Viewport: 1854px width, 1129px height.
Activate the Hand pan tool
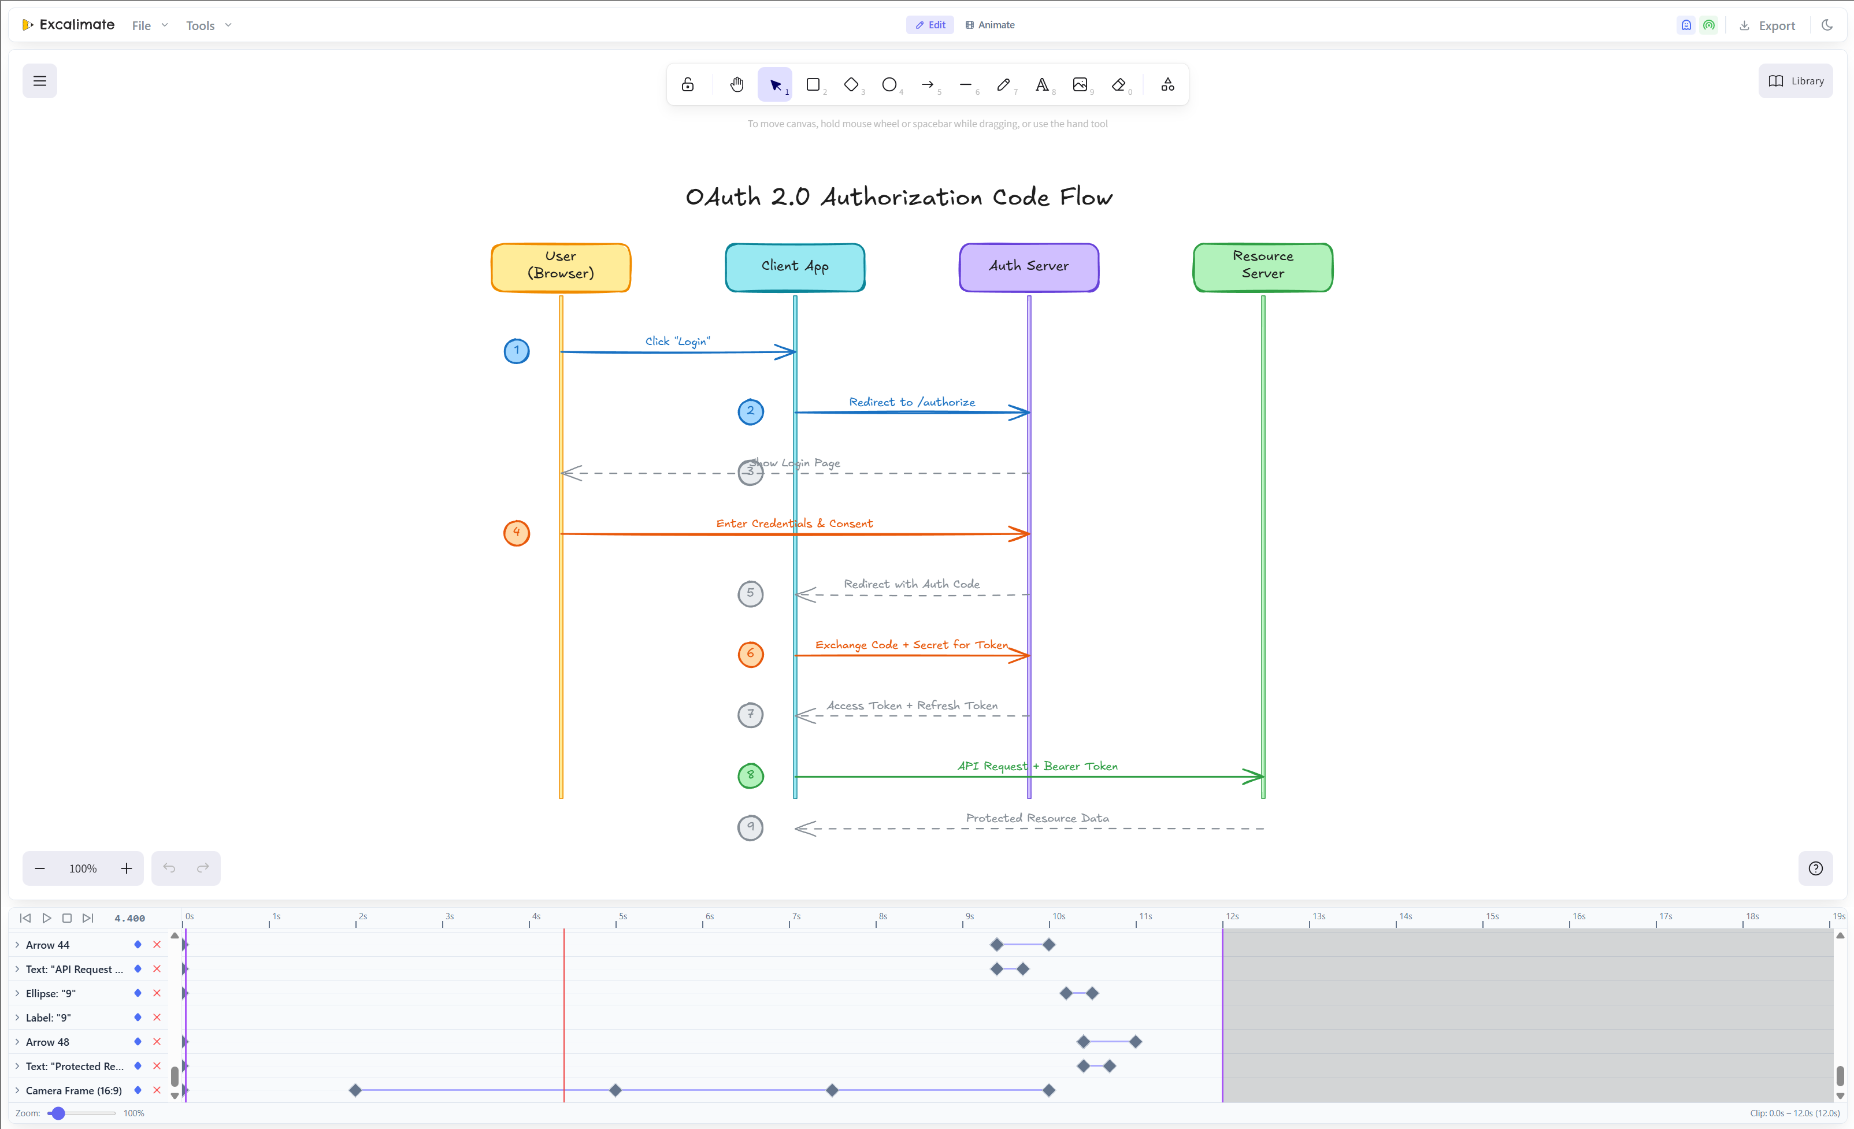tap(737, 84)
